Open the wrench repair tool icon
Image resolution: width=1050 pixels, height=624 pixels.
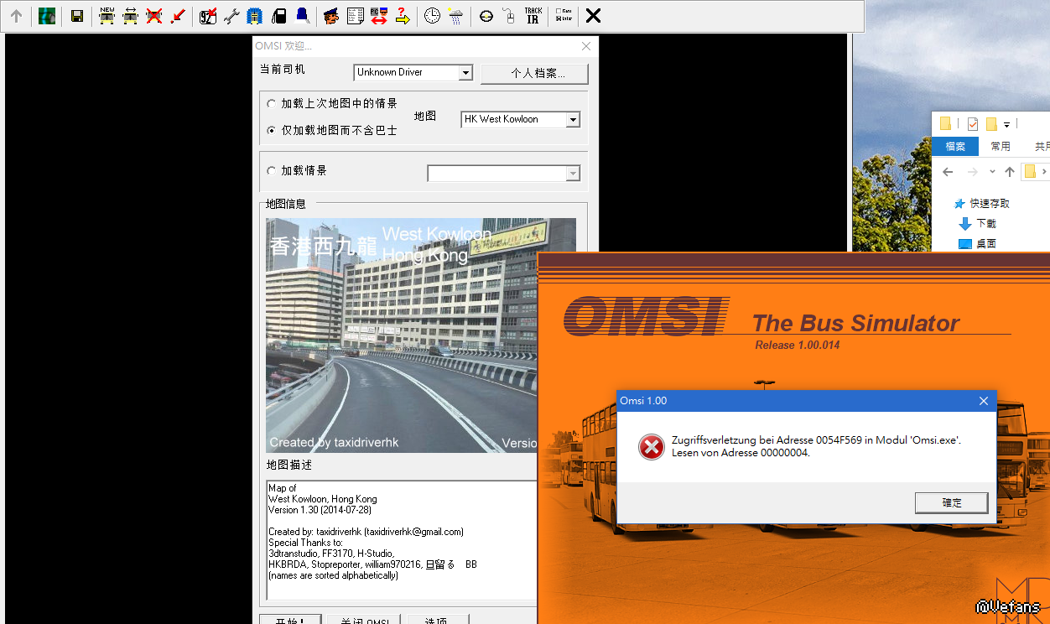pos(231,16)
